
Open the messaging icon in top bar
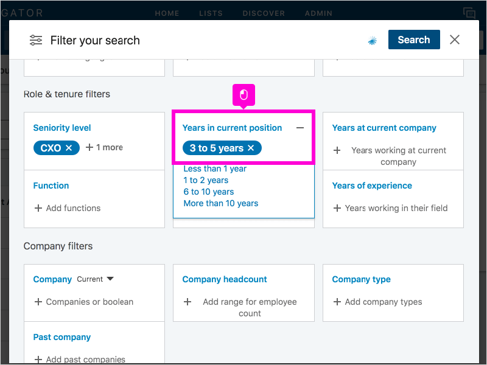[x=469, y=13]
